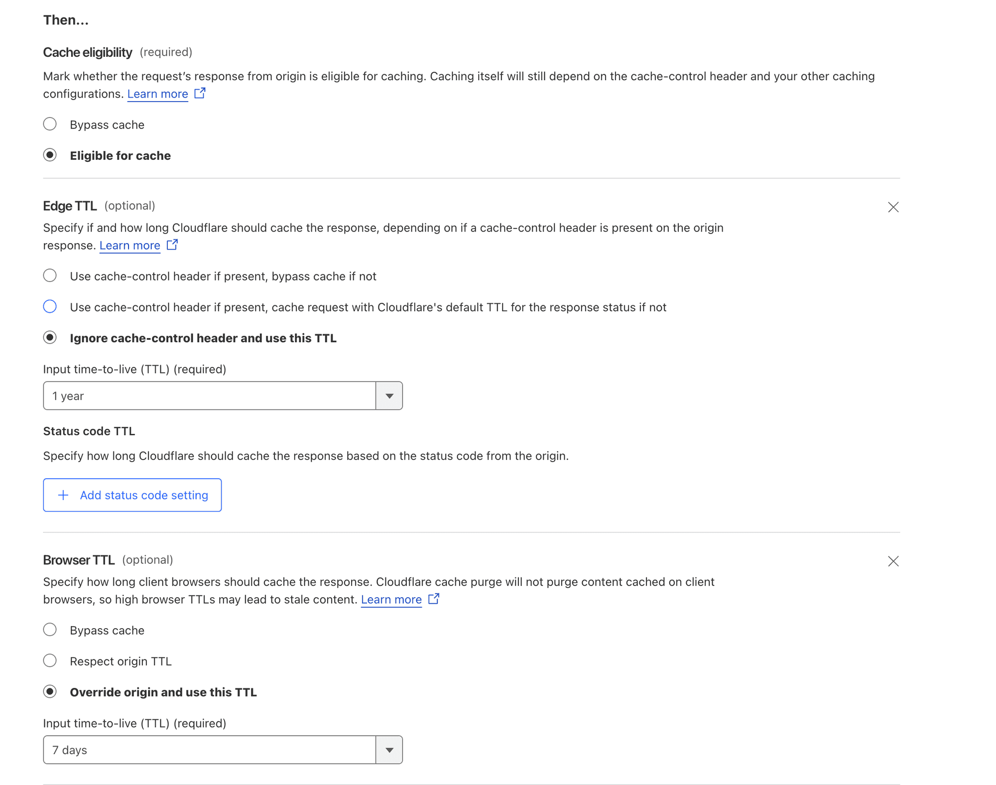
Task: Select Respect origin TTL radio button
Action: pos(50,660)
